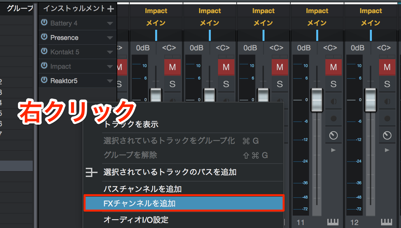Mute channel 11
Screen dimensions: 401x228
click(x=333, y=67)
